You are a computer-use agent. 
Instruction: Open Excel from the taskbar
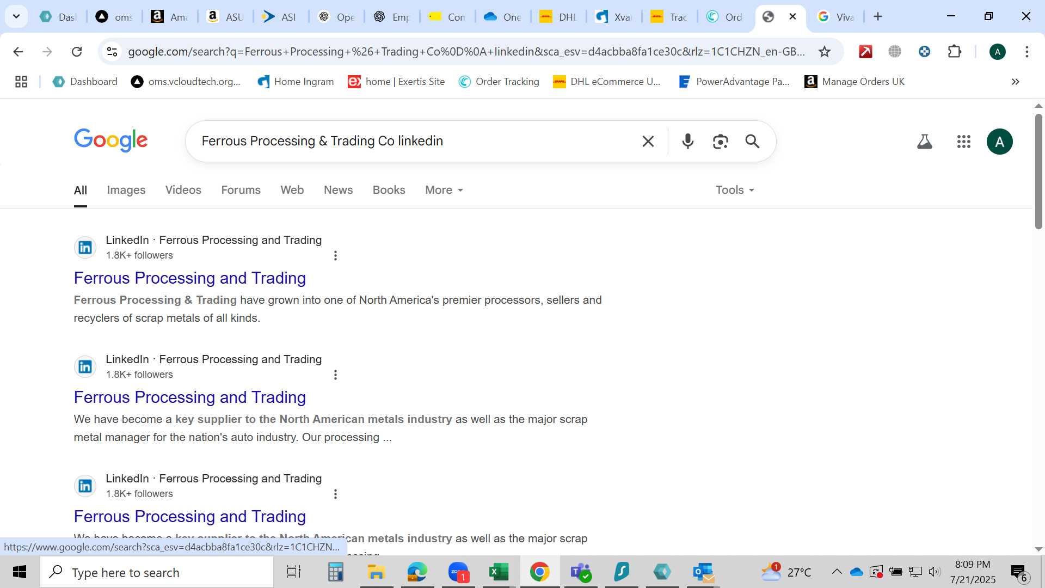(499, 572)
